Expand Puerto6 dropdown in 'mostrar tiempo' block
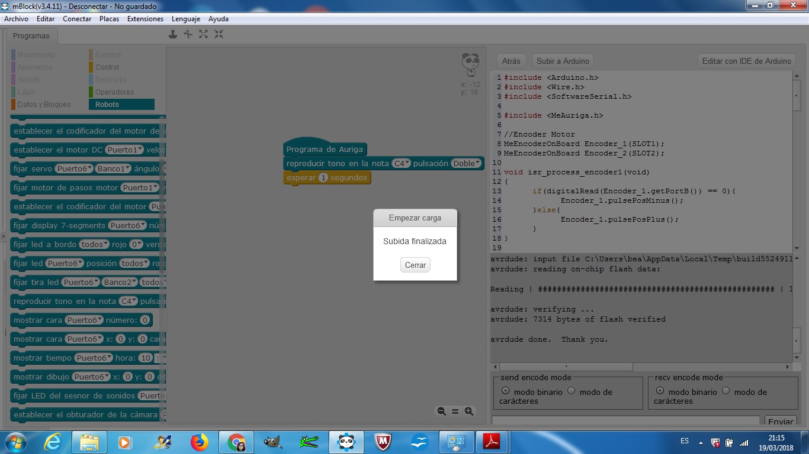The width and height of the screenshot is (809, 454). coord(93,358)
